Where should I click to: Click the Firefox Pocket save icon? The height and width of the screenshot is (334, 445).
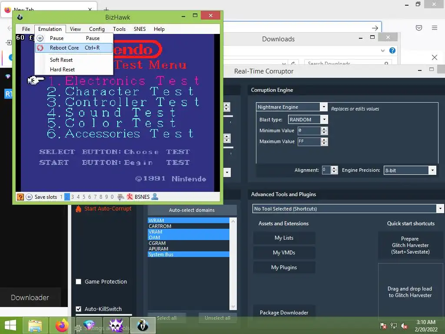[x=419, y=28]
